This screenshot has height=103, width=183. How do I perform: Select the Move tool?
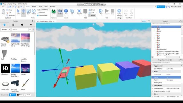(x=23, y=12)
